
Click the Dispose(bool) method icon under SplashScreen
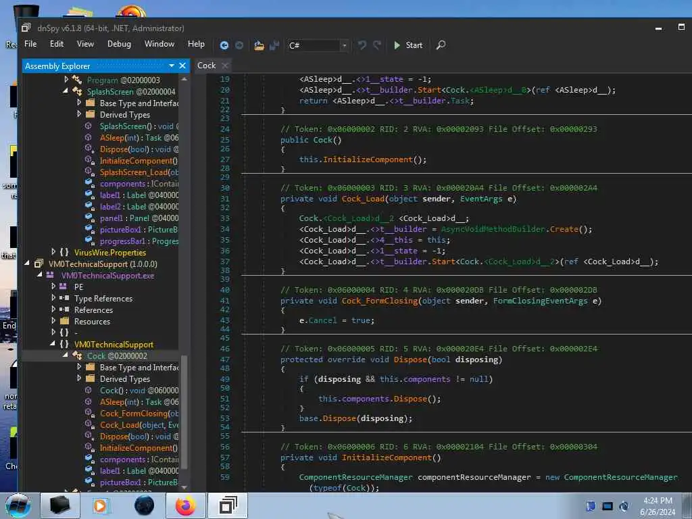pyautogui.click(x=89, y=149)
